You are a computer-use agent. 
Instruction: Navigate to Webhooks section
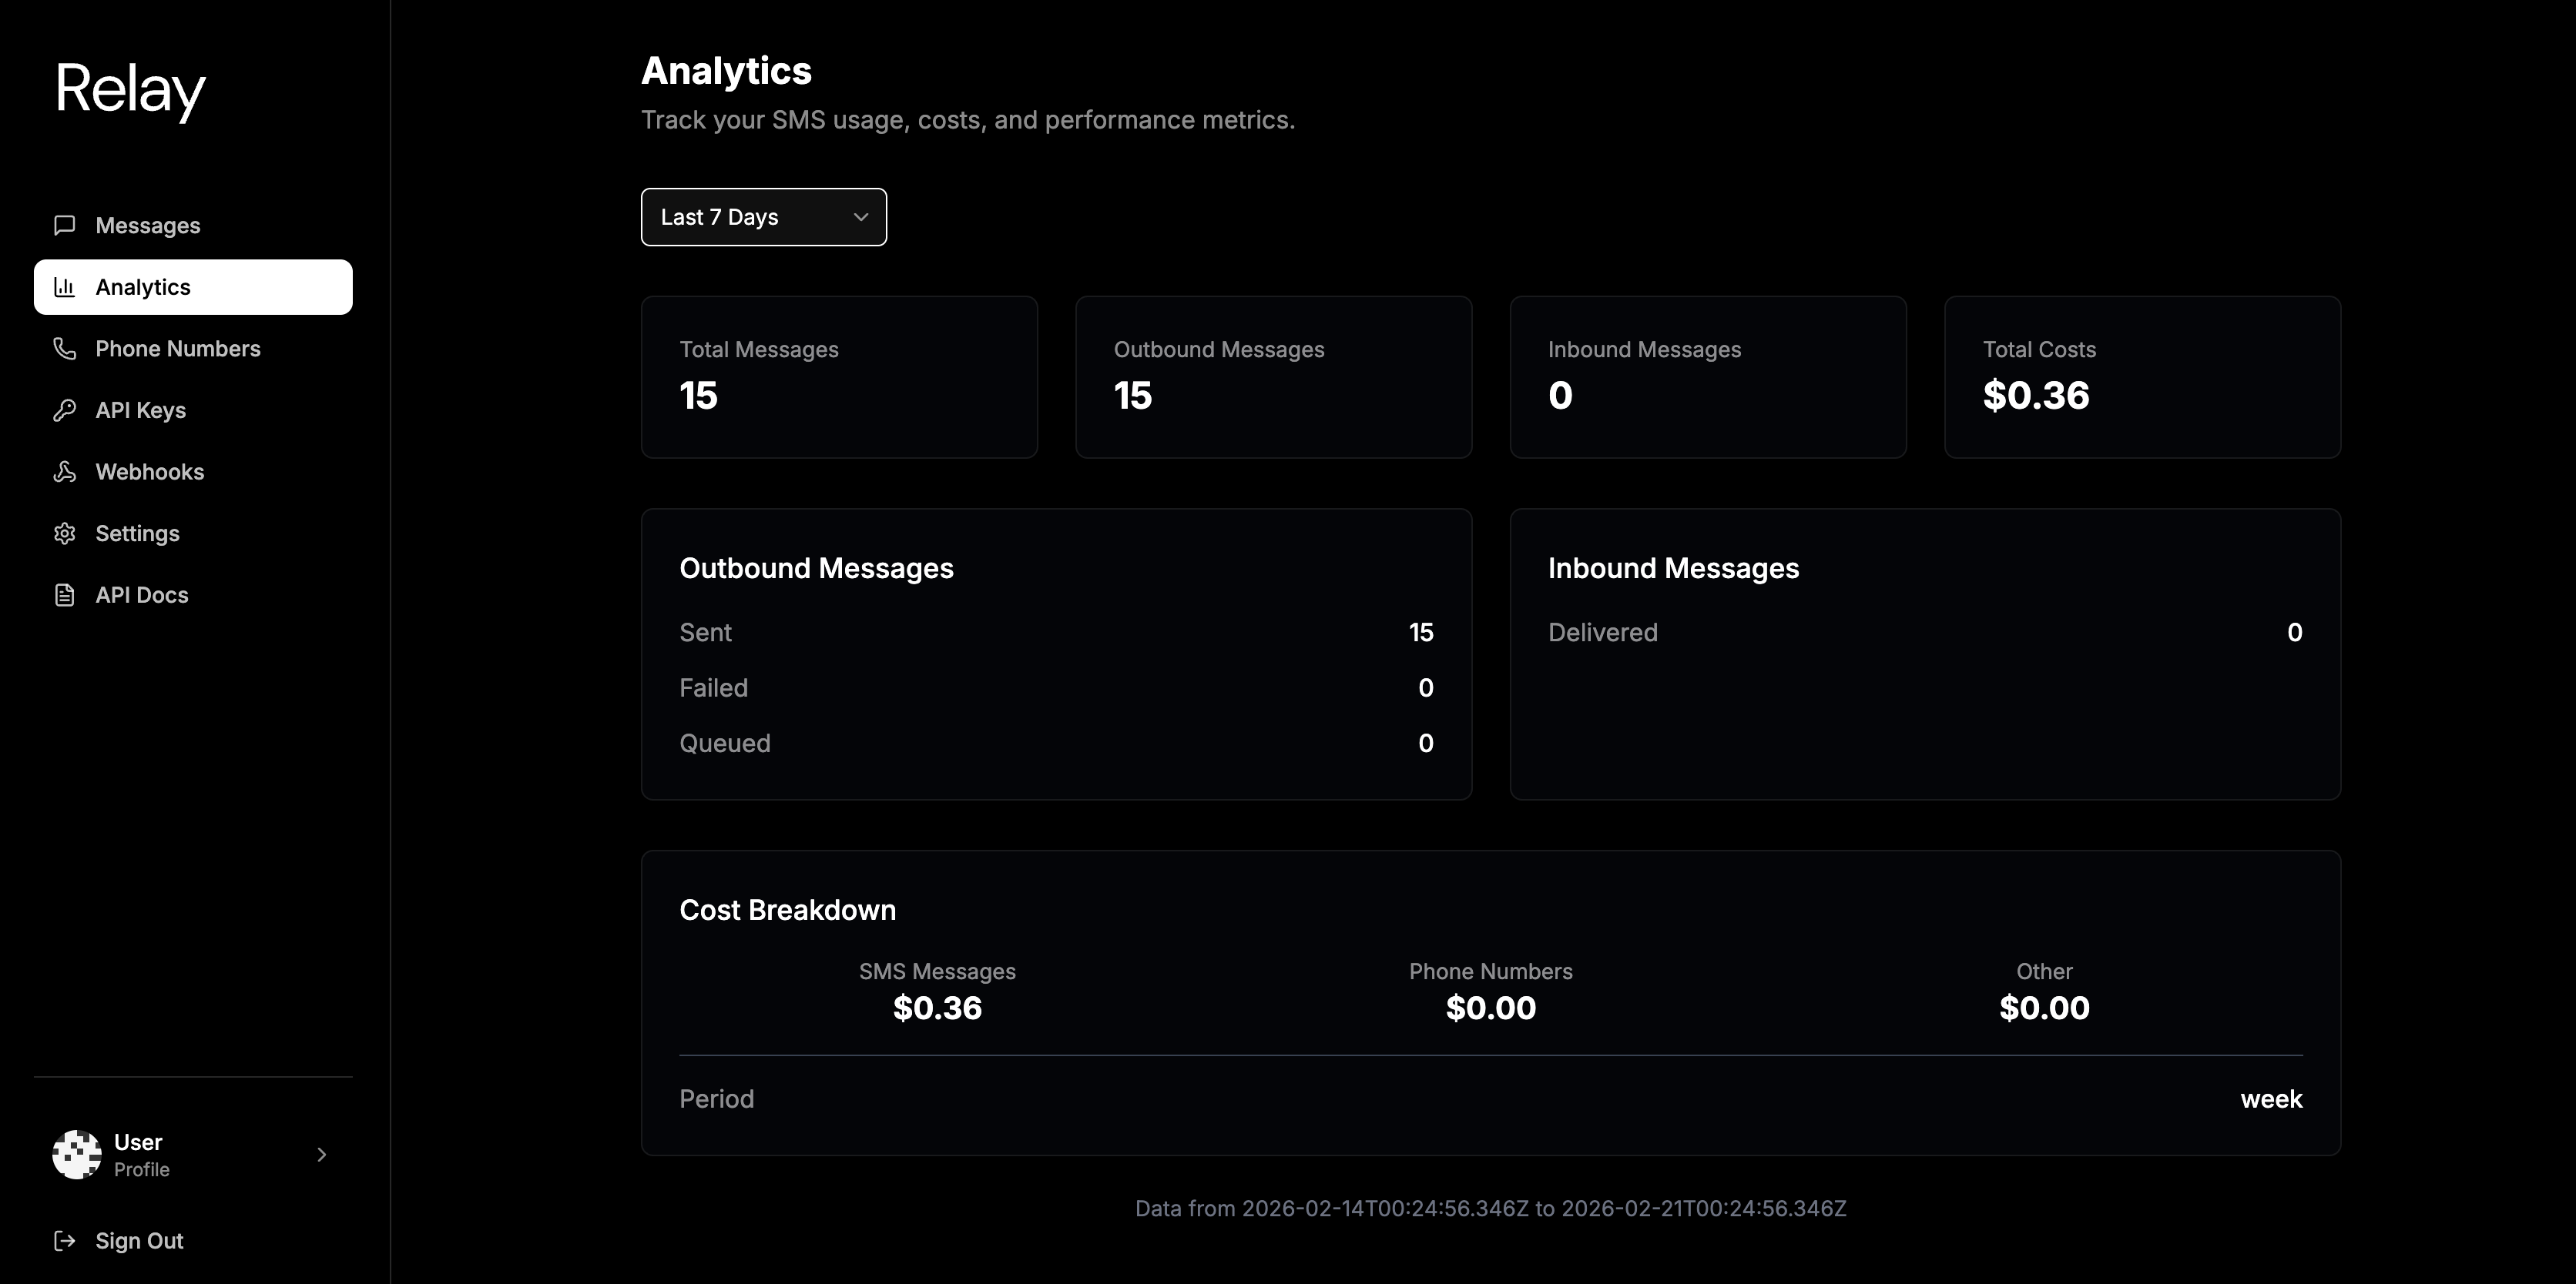tap(150, 472)
